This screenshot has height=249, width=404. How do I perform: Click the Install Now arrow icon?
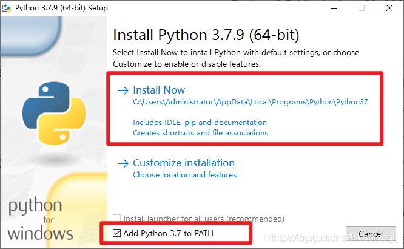123,90
